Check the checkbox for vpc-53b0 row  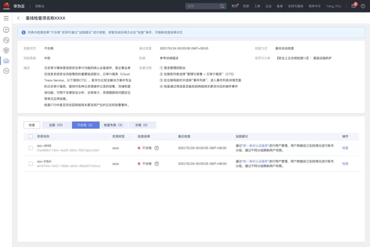[30, 164]
